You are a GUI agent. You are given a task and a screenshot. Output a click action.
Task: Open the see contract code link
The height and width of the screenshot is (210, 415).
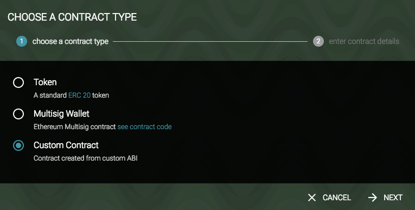(x=144, y=127)
